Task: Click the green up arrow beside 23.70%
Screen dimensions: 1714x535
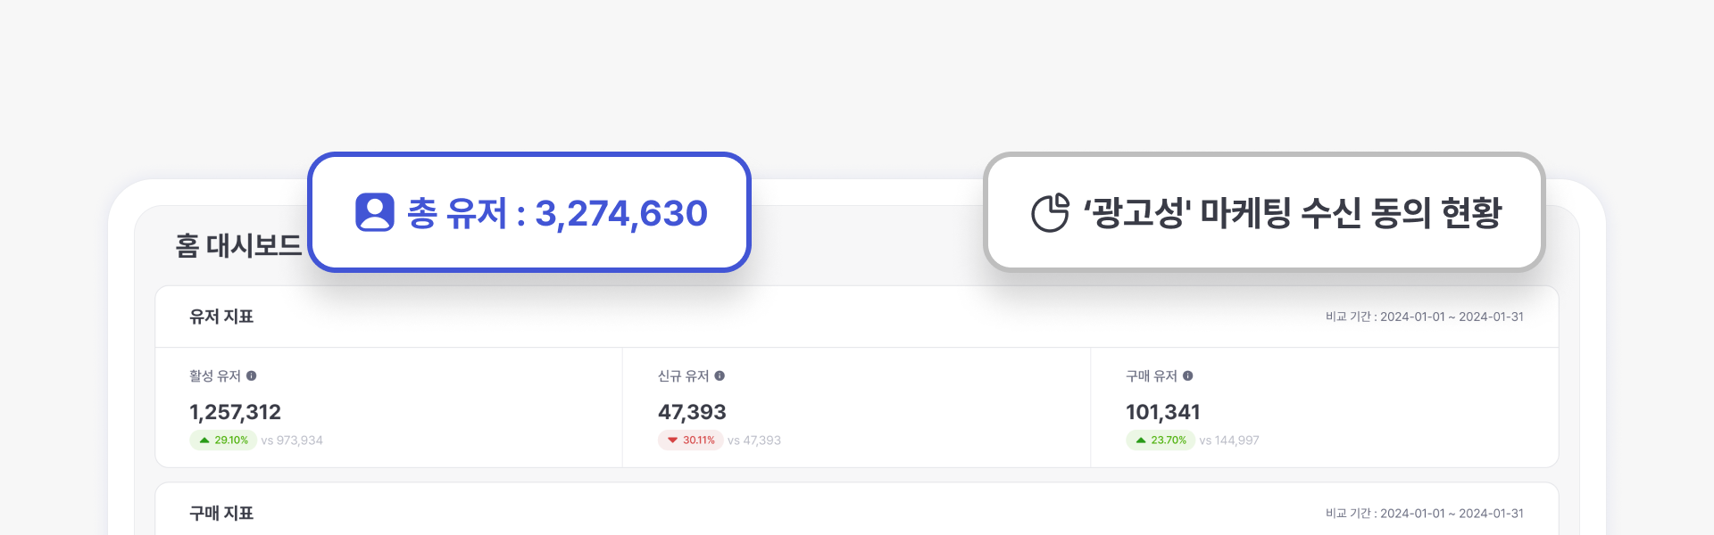Action: [1140, 440]
